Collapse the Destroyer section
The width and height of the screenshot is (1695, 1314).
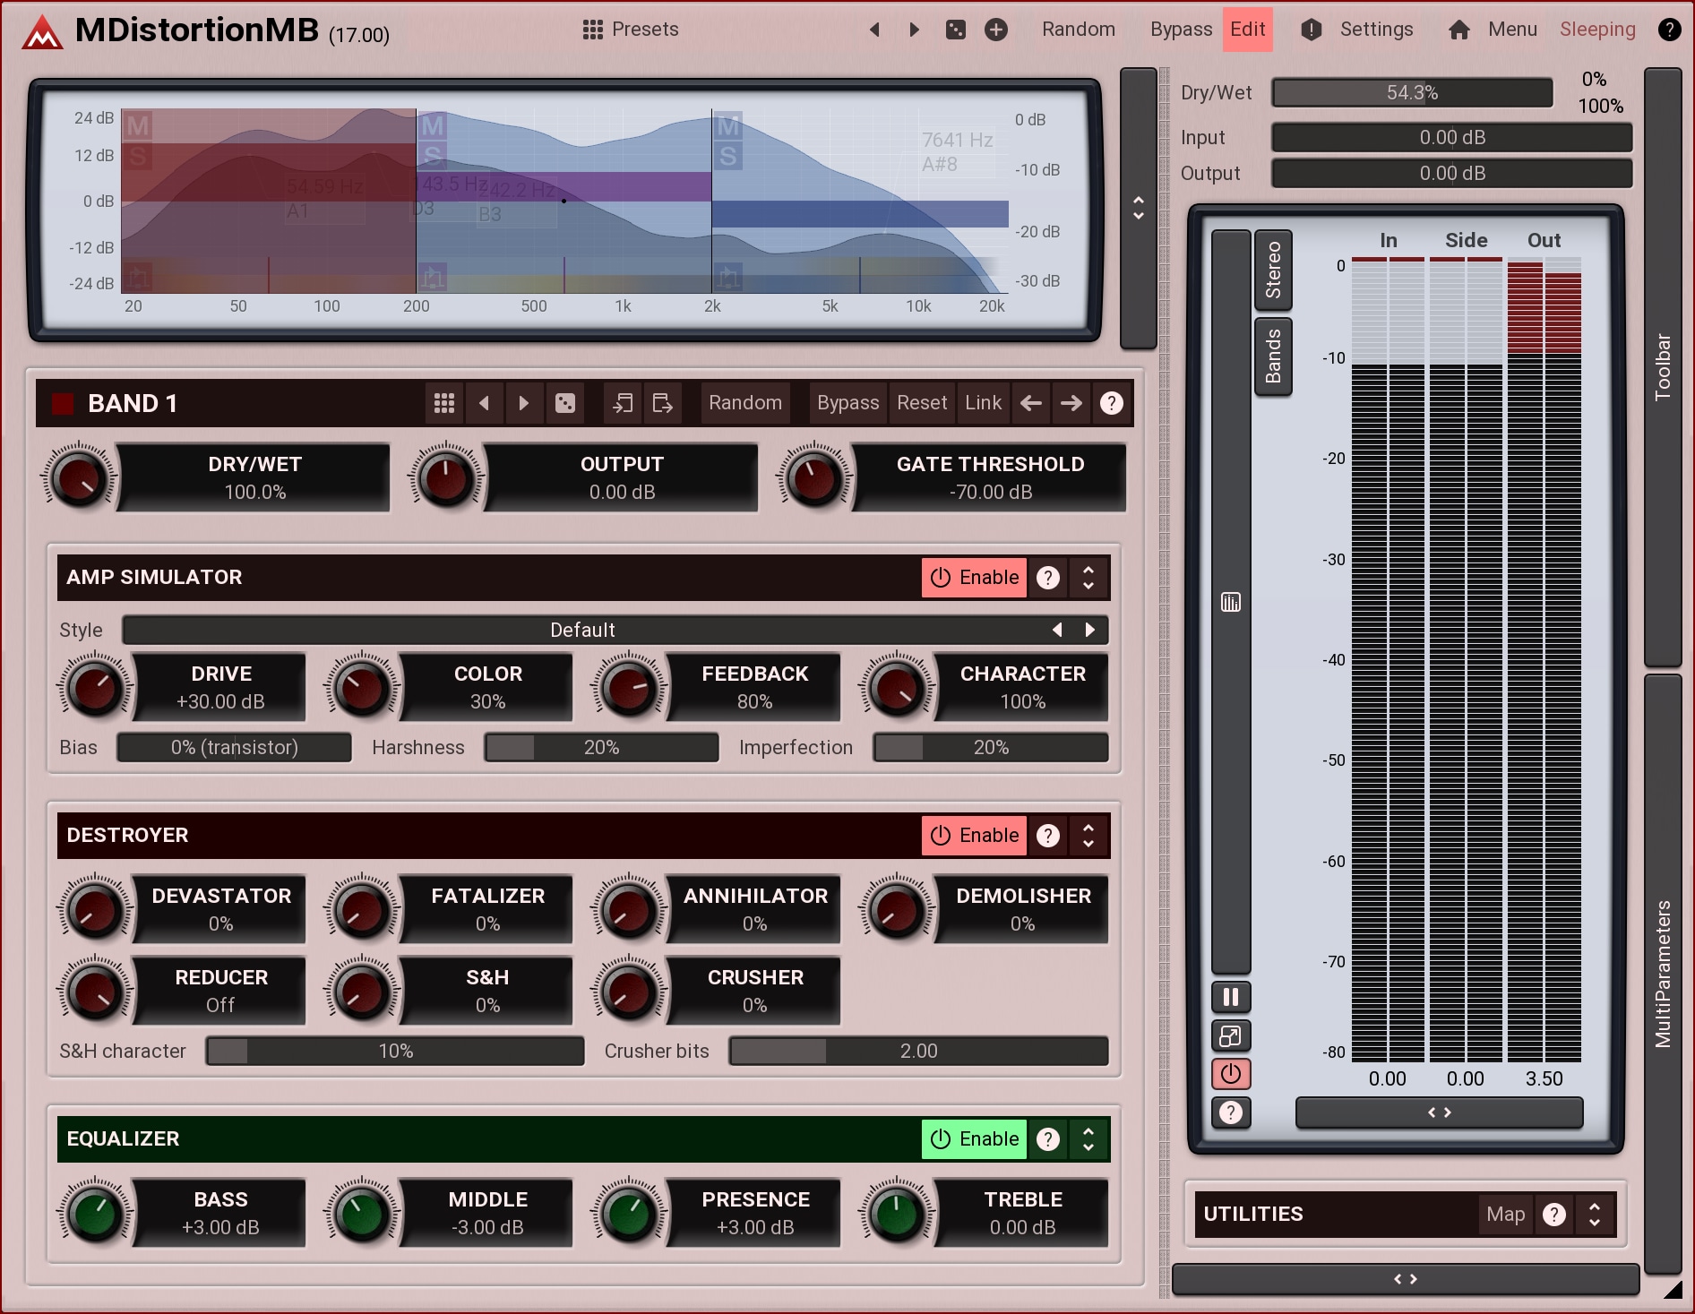pos(1088,836)
